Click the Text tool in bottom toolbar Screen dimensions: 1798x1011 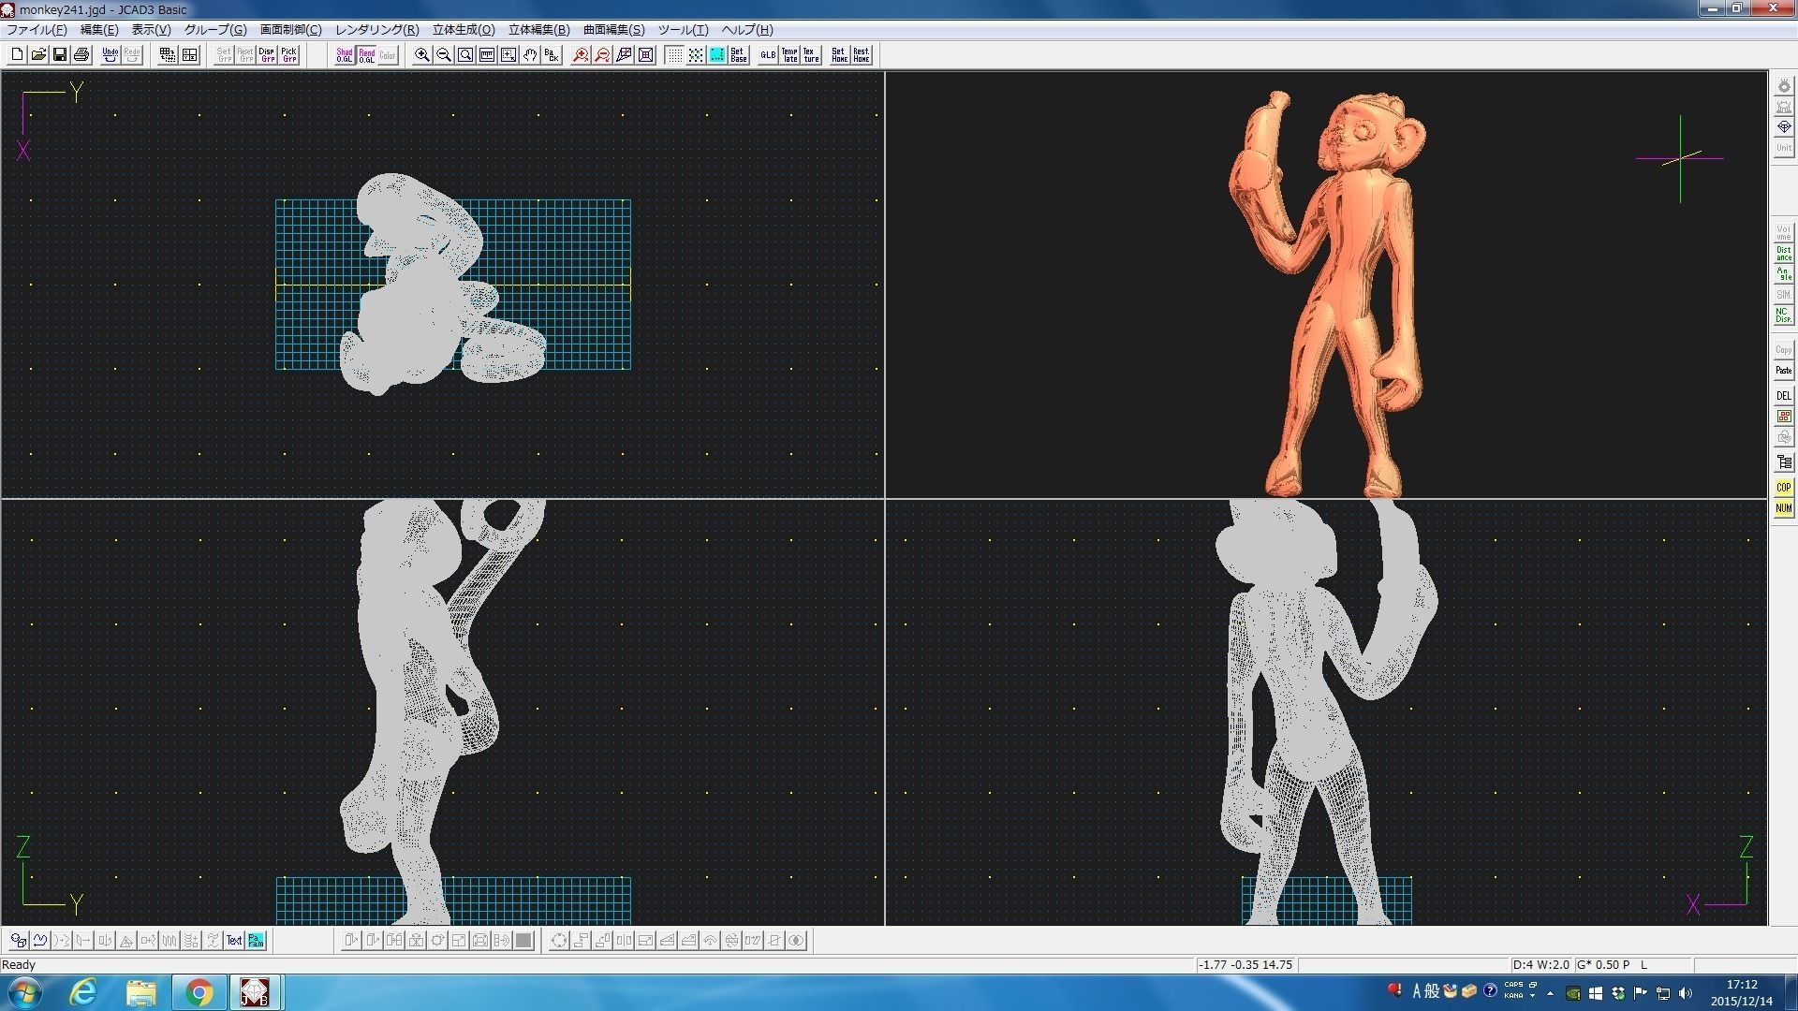pos(234,941)
